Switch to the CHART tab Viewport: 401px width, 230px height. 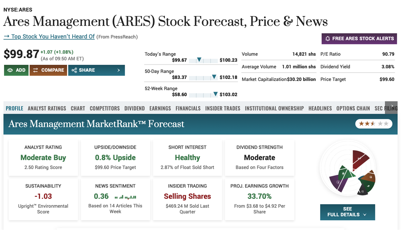click(x=78, y=108)
